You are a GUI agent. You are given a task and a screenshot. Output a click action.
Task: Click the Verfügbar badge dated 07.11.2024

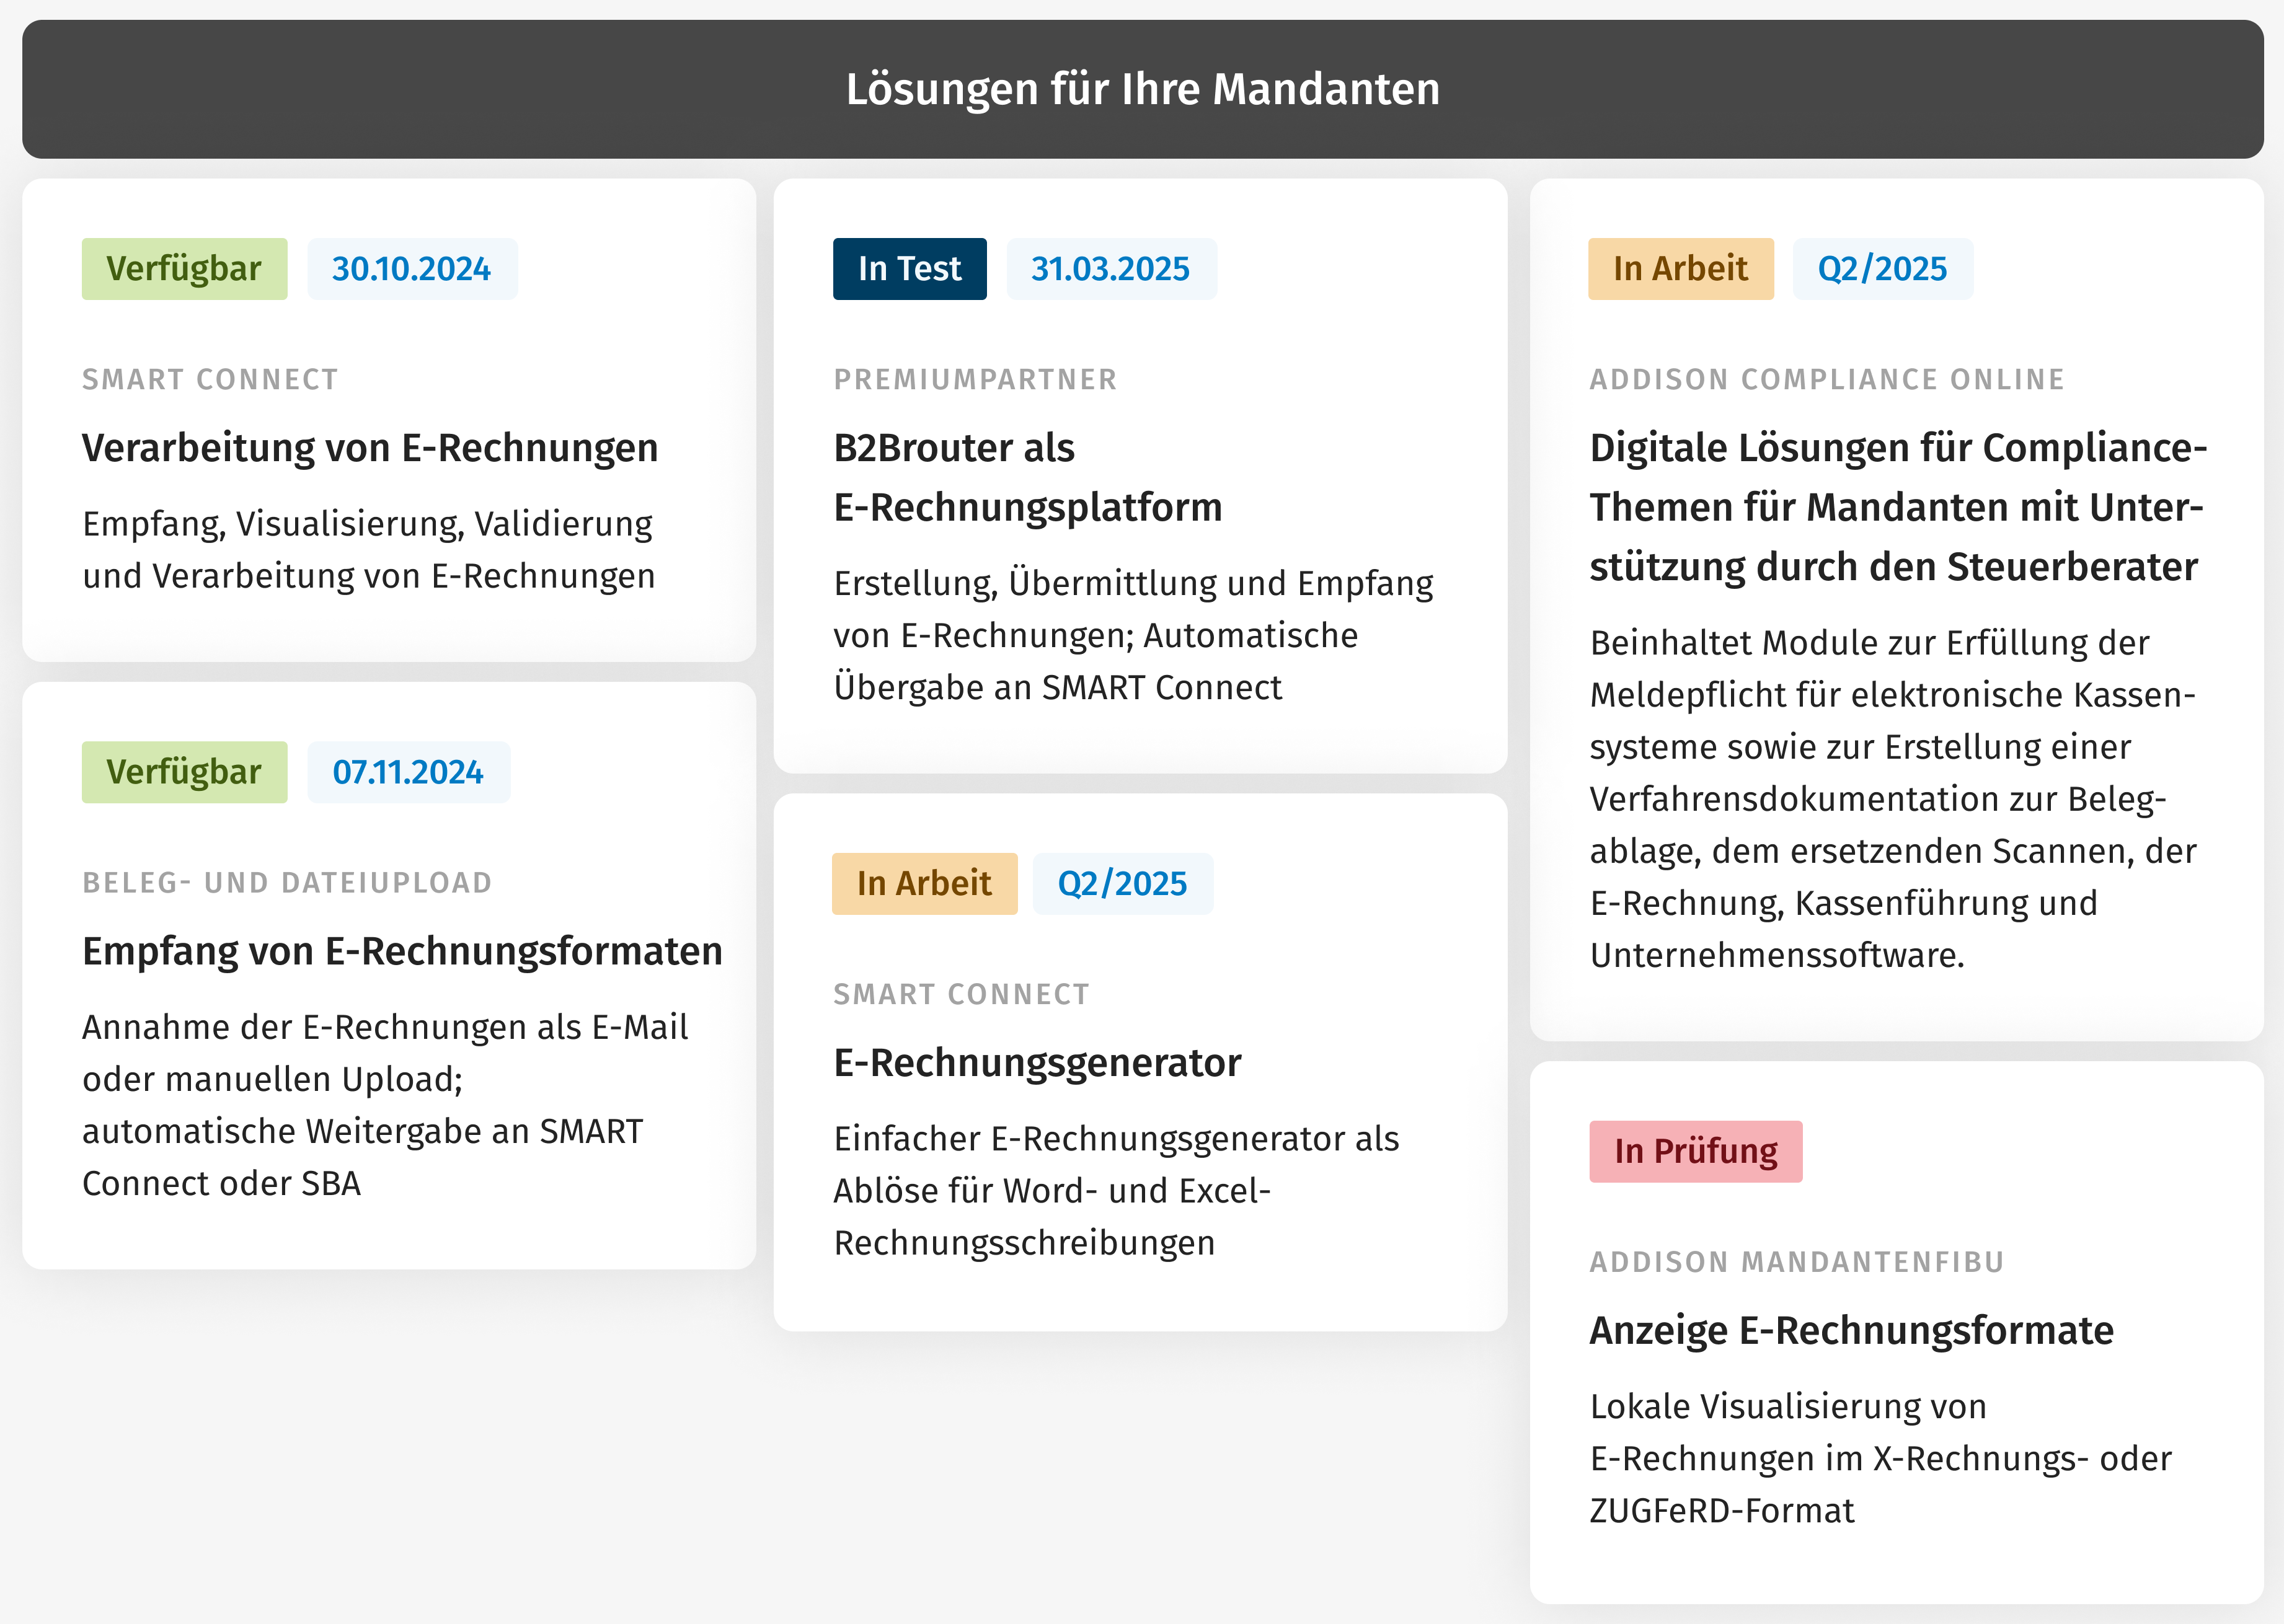click(185, 772)
